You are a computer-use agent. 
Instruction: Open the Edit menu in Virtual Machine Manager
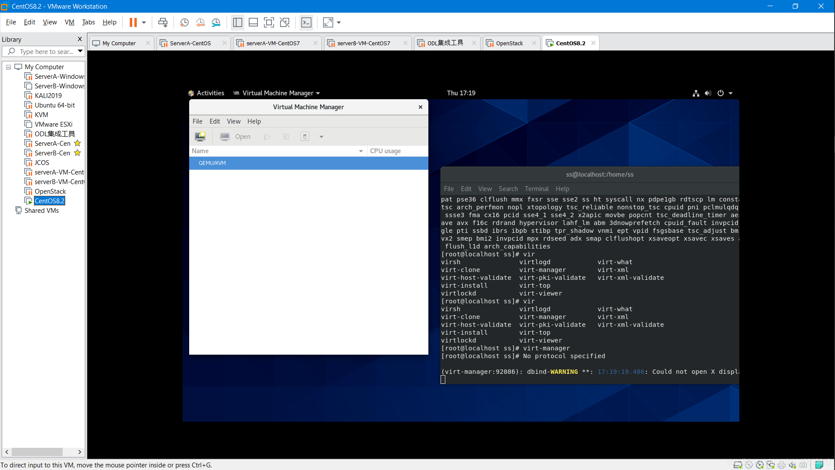(214, 121)
